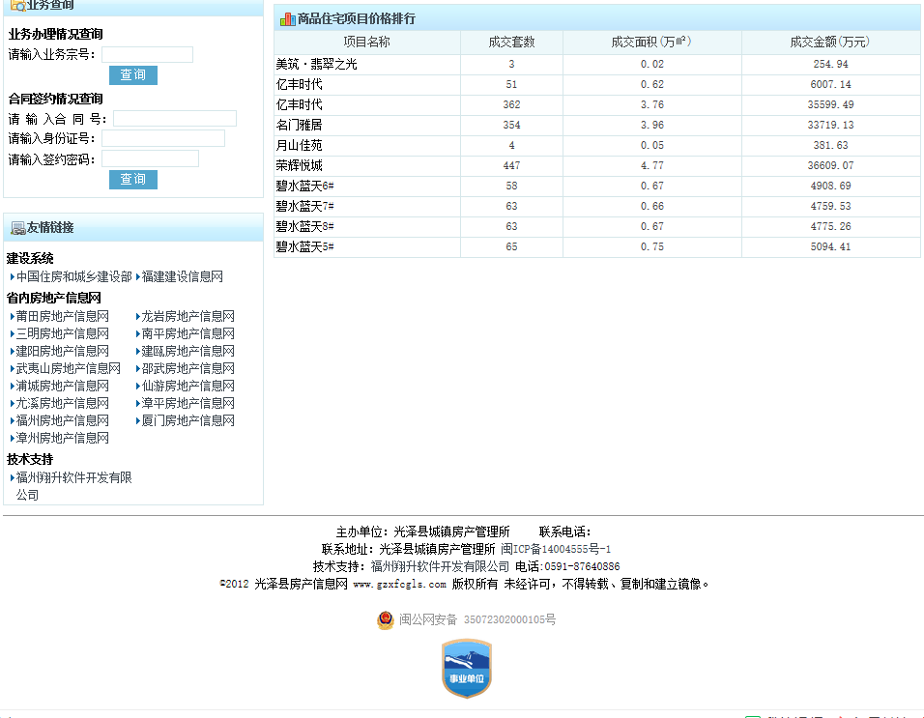The height and width of the screenshot is (718, 924).
Task: Open 福建建设信息网 link
Action: 182,276
